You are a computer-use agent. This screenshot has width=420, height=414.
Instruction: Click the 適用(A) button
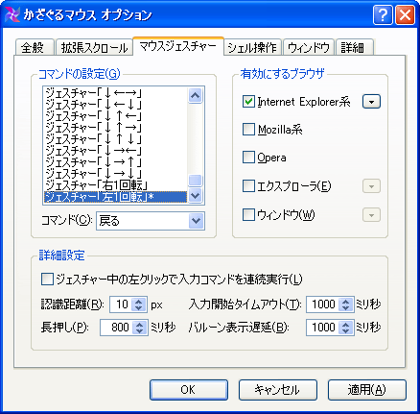tap(367, 390)
